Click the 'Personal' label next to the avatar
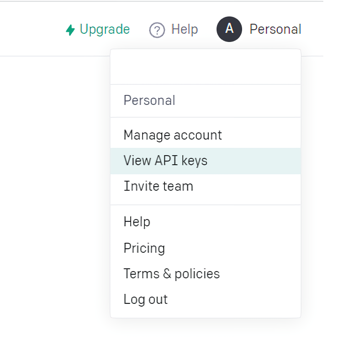This screenshot has height=355, width=349. 275,29
